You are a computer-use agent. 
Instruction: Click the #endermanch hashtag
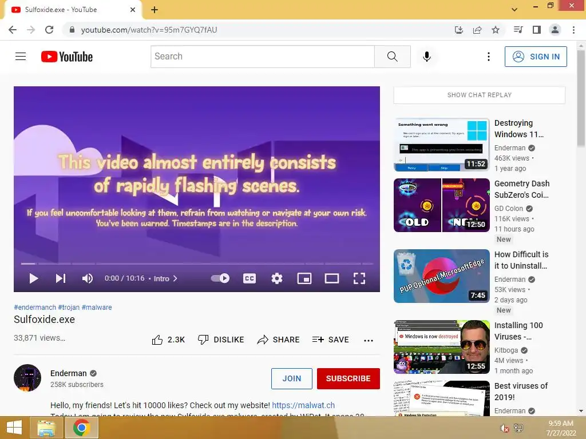[x=35, y=307]
